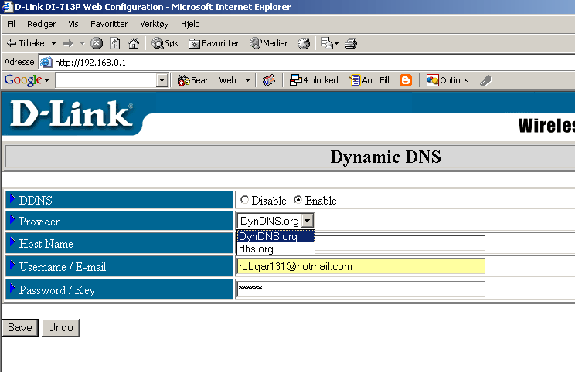Click the Internet Explorer title bar icon

pyautogui.click(x=7, y=7)
